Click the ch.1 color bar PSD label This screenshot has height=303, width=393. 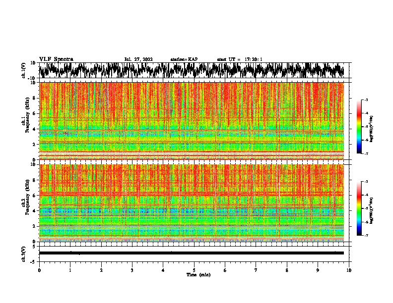(372, 129)
